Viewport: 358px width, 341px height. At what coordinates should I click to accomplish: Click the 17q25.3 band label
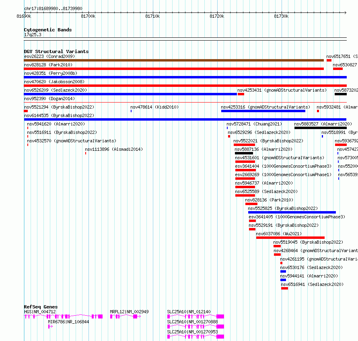(33, 35)
